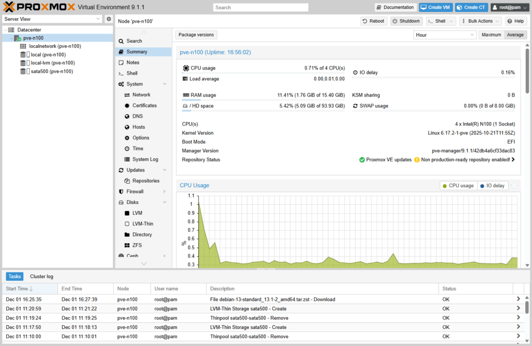Select the localnetwork grid icon in tree

click(23, 46)
